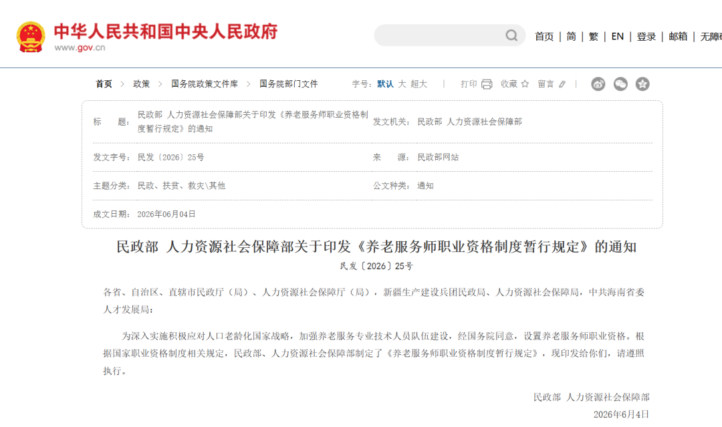The height and width of the screenshot is (427, 722).
Task: Click the pencil comment icon
Action: [x=562, y=84]
